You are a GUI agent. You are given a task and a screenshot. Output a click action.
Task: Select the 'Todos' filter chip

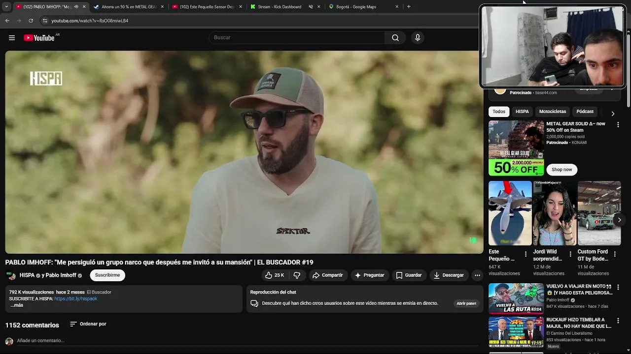click(x=499, y=112)
